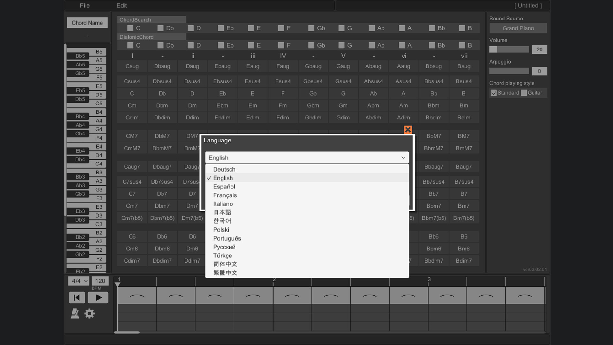Uncheck the Standard chord playing style

pyautogui.click(x=494, y=93)
